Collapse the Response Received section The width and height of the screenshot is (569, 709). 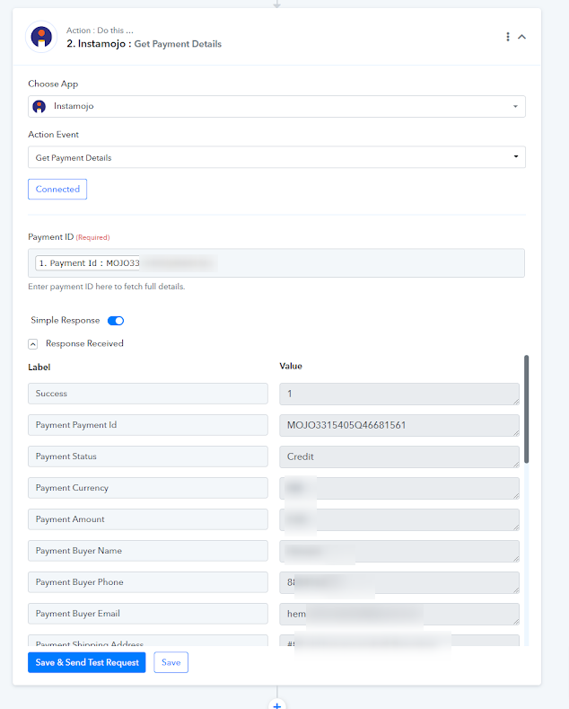pos(33,344)
